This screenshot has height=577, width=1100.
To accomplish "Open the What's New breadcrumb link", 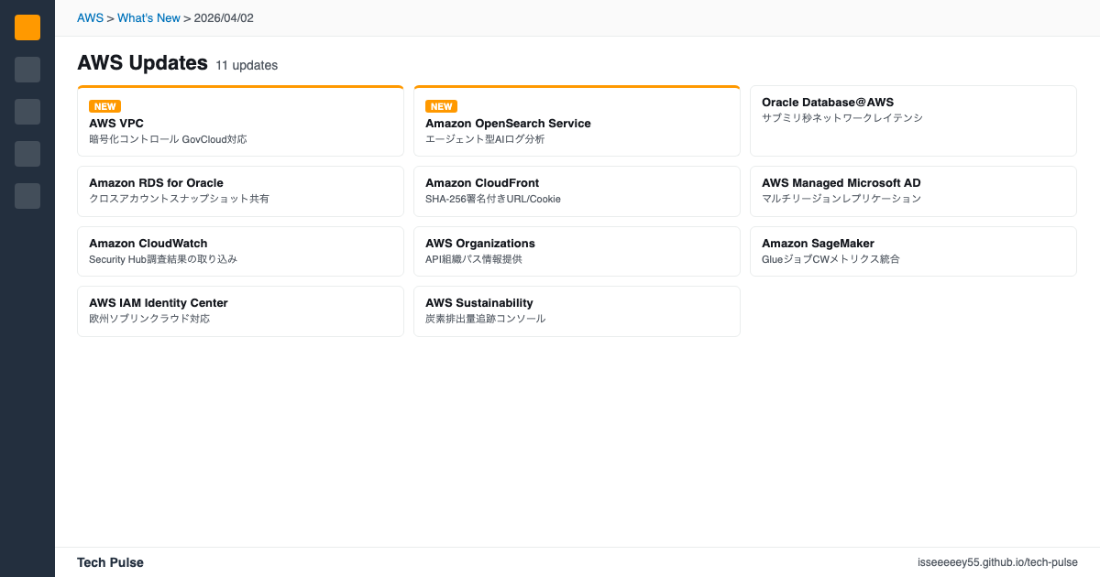I will coord(148,17).
